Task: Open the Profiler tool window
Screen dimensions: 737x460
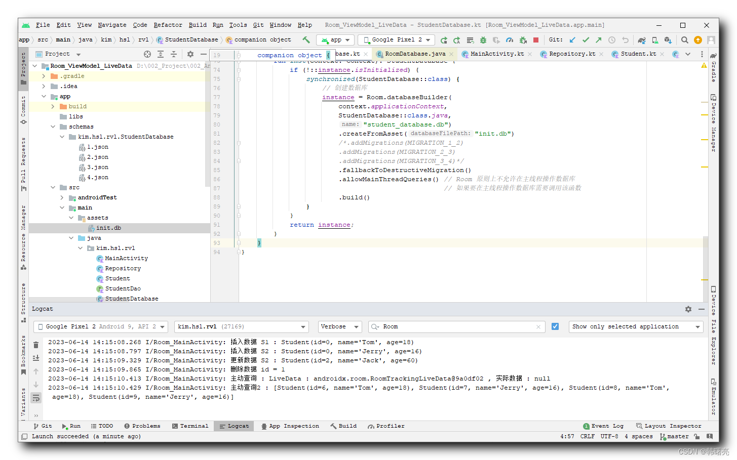Action: [x=386, y=426]
